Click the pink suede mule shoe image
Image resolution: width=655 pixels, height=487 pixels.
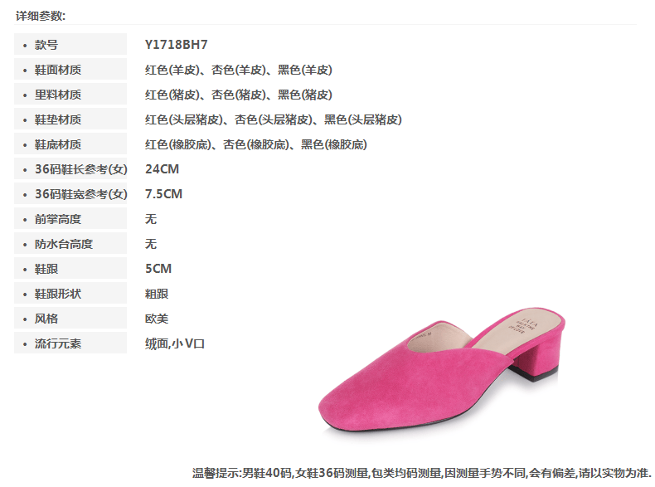click(x=442, y=370)
